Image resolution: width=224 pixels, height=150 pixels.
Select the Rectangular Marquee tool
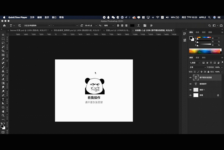coord(3,39)
